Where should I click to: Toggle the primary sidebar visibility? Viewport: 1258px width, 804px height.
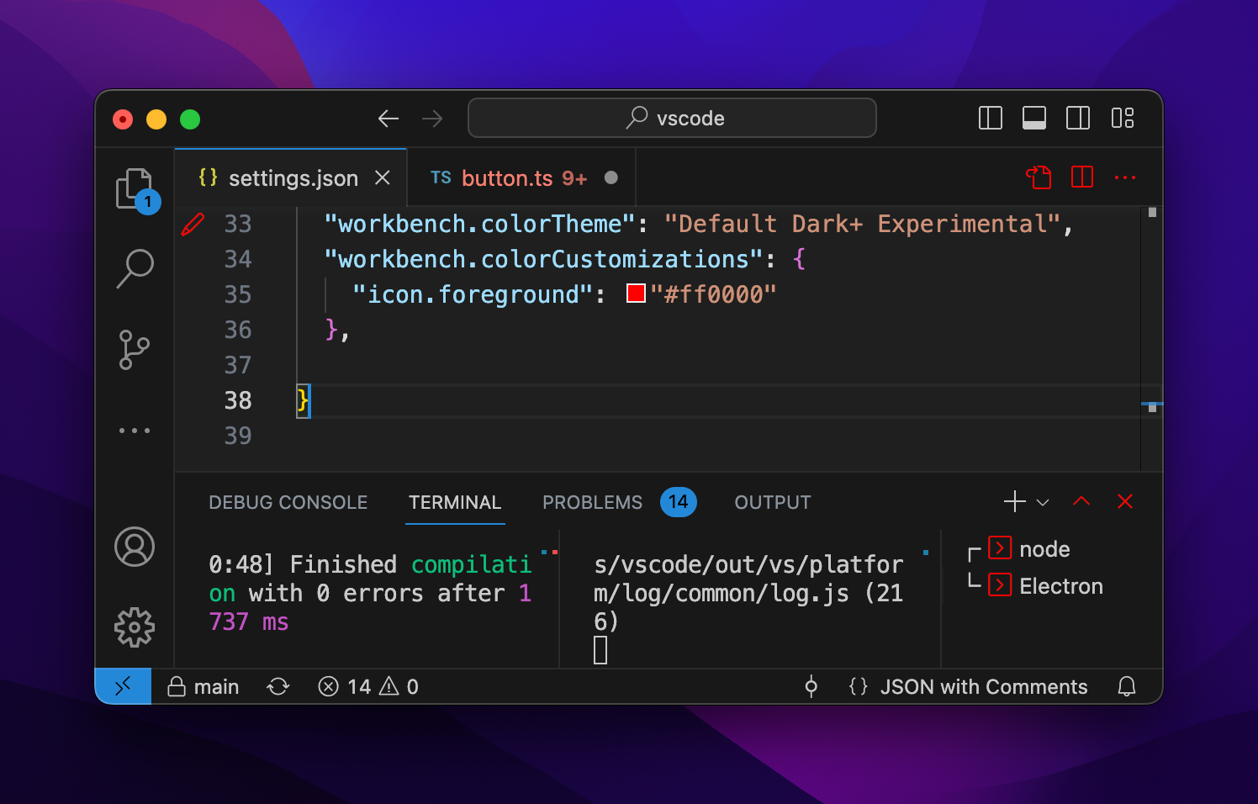pyautogui.click(x=990, y=118)
